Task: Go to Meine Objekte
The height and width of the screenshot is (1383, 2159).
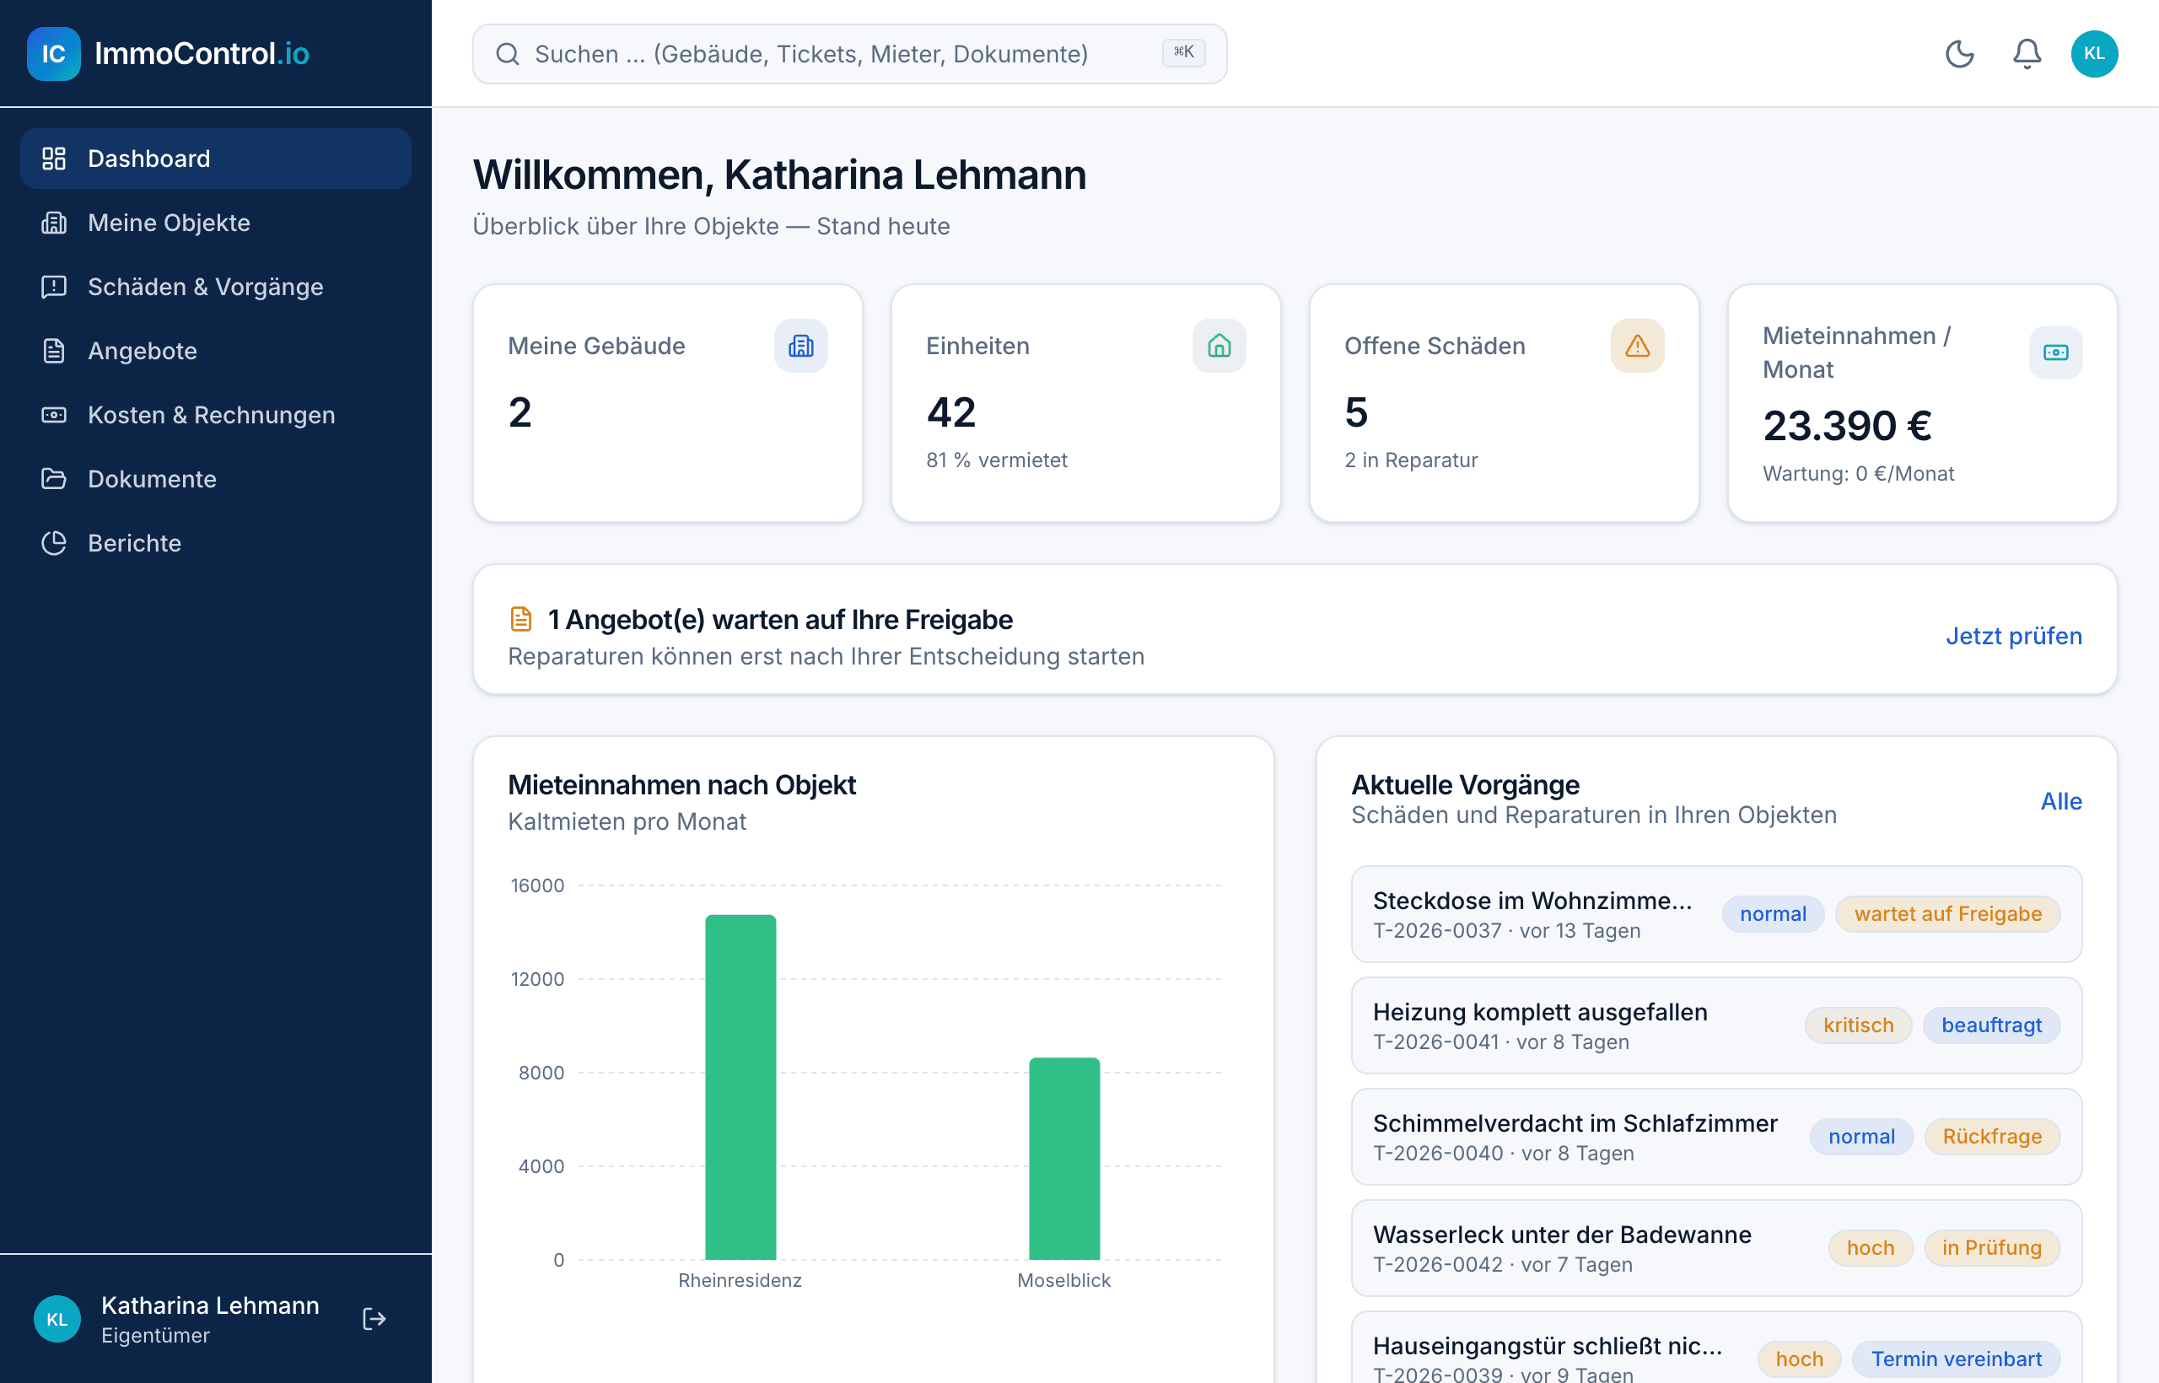Action: [216, 223]
